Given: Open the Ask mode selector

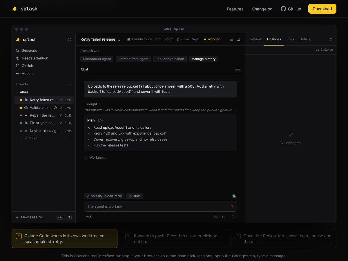Looking at the screenshot, I should (89, 216).
